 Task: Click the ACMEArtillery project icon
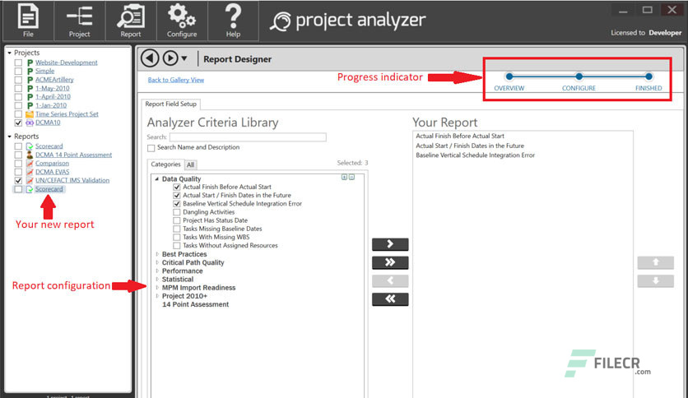point(30,80)
